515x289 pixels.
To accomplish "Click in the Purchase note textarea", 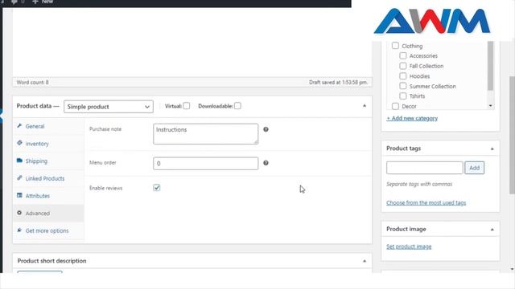I will tap(206, 134).
